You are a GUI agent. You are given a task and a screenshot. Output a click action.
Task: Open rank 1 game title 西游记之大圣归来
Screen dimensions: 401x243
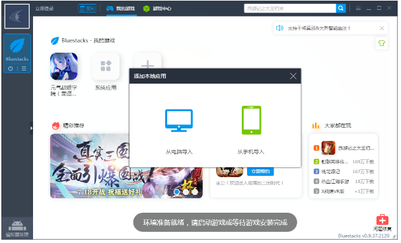[356, 148]
